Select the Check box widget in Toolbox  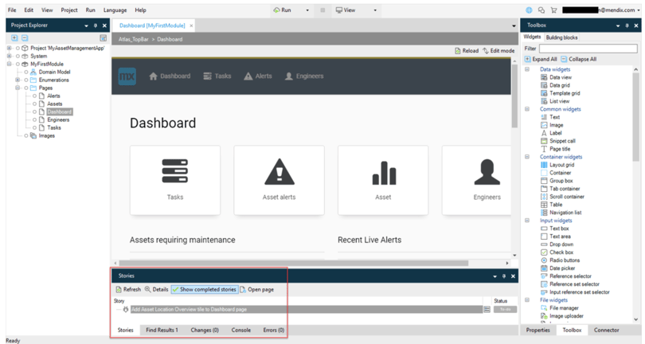coord(560,252)
